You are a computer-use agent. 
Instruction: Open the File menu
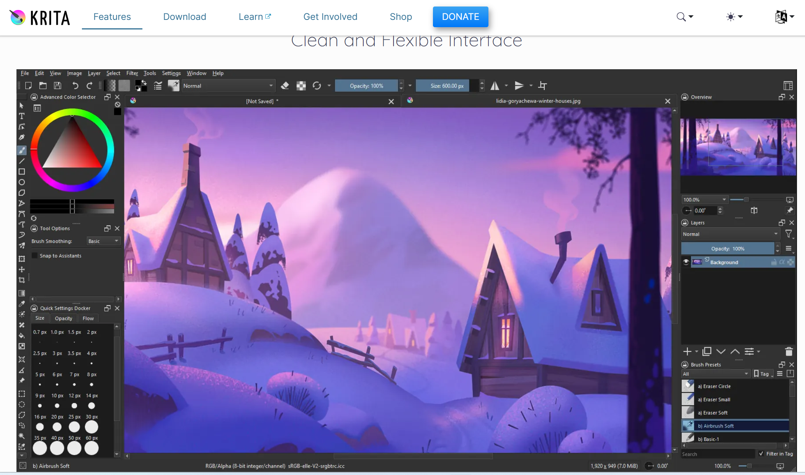tap(25, 73)
